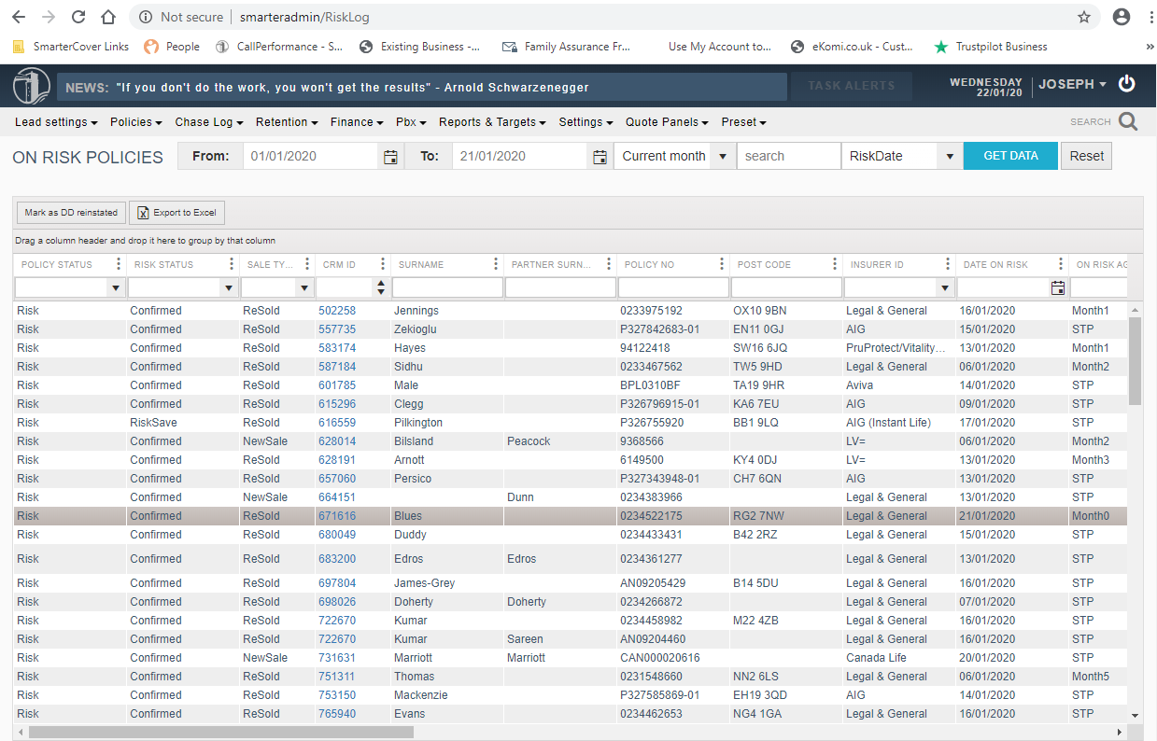
Task: Open Insurer ID filter dropdown
Action: (944, 288)
